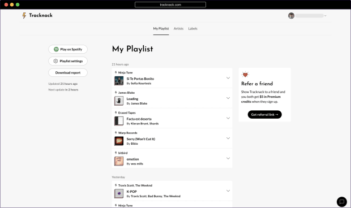This screenshot has height=208, width=351.
Task: Open the emotion album cover thumbnail
Action: [x=119, y=161]
